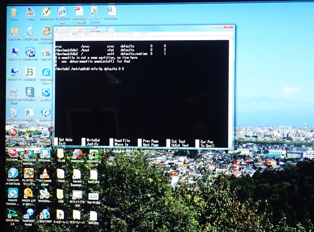Open the TNOS folder
Image resolution: width=314 pixels, height=232 pixels.
click(x=61, y=176)
